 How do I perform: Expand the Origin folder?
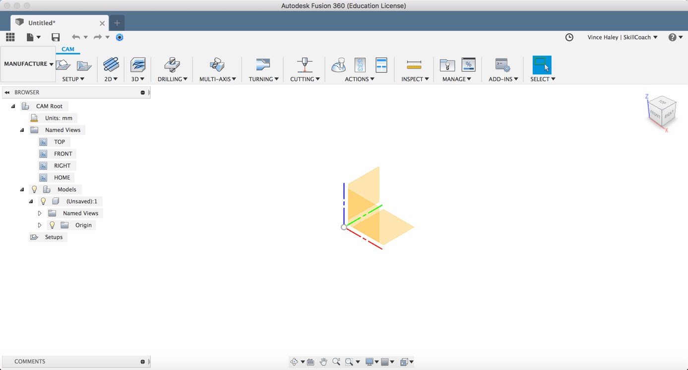(x=40, y=225)
